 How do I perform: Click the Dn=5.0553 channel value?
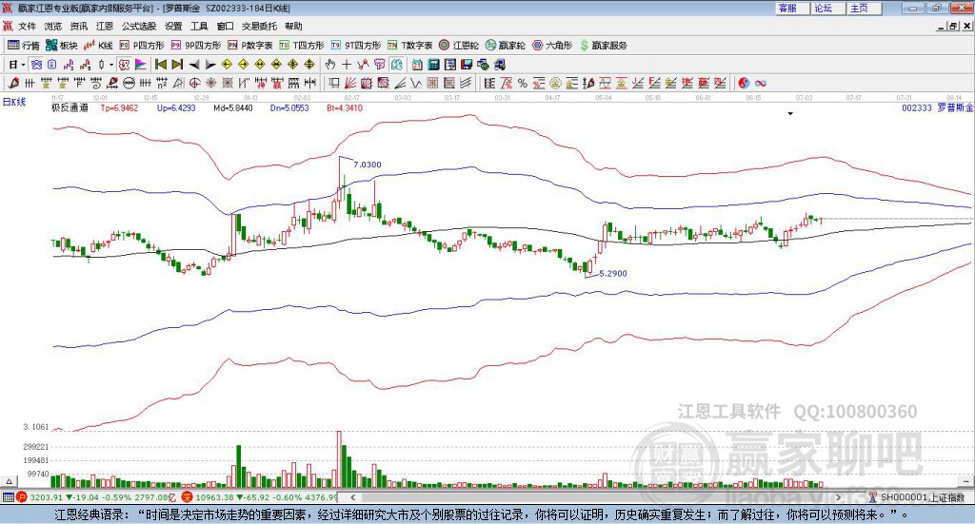coord(289,108)
